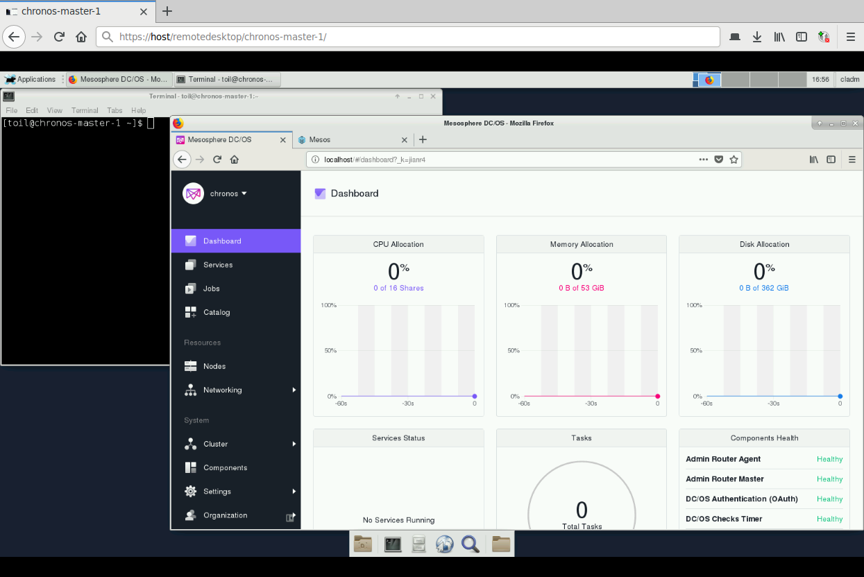Reload the DC/OS page in inner Firefox
The image size is (864, 577).
[217, 160]
